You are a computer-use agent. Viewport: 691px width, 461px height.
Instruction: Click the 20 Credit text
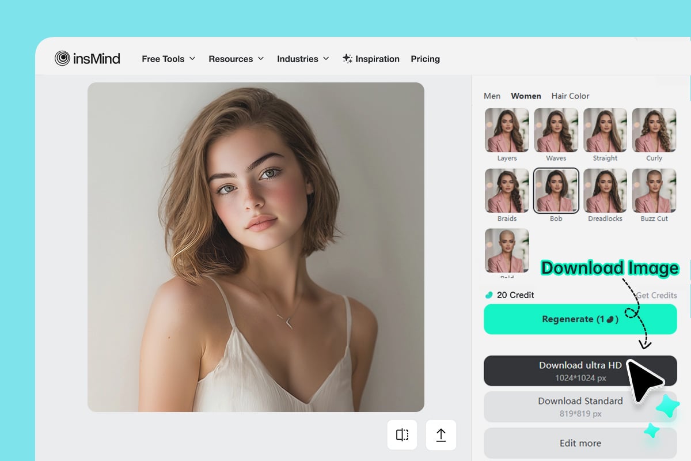515,295
